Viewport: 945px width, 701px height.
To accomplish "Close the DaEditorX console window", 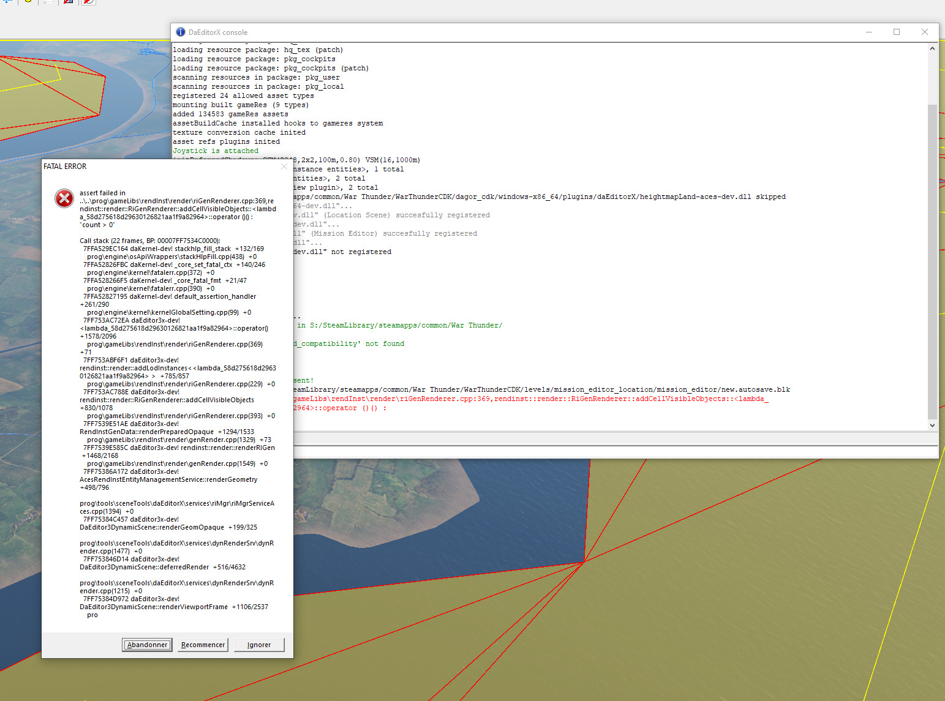I will click(x=925, y=32).
